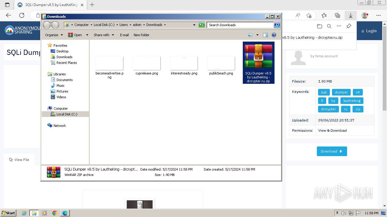Change the view icon in Explorer
The image size is (387, 217).
pyautogui.click(x=250, y=35)
